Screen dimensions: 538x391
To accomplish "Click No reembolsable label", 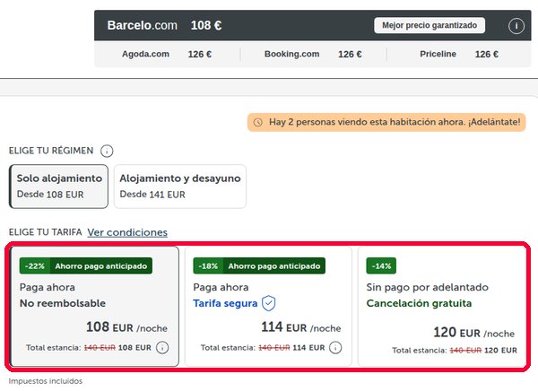I will 63,303.
